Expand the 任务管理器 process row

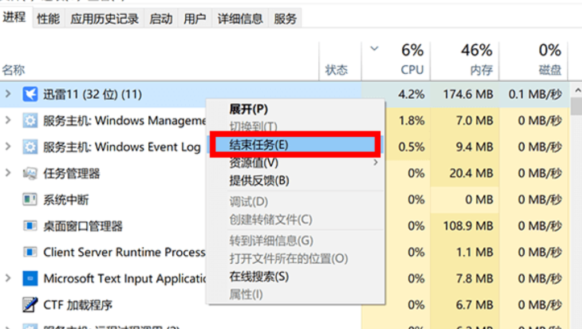click(x=8, y=174)
